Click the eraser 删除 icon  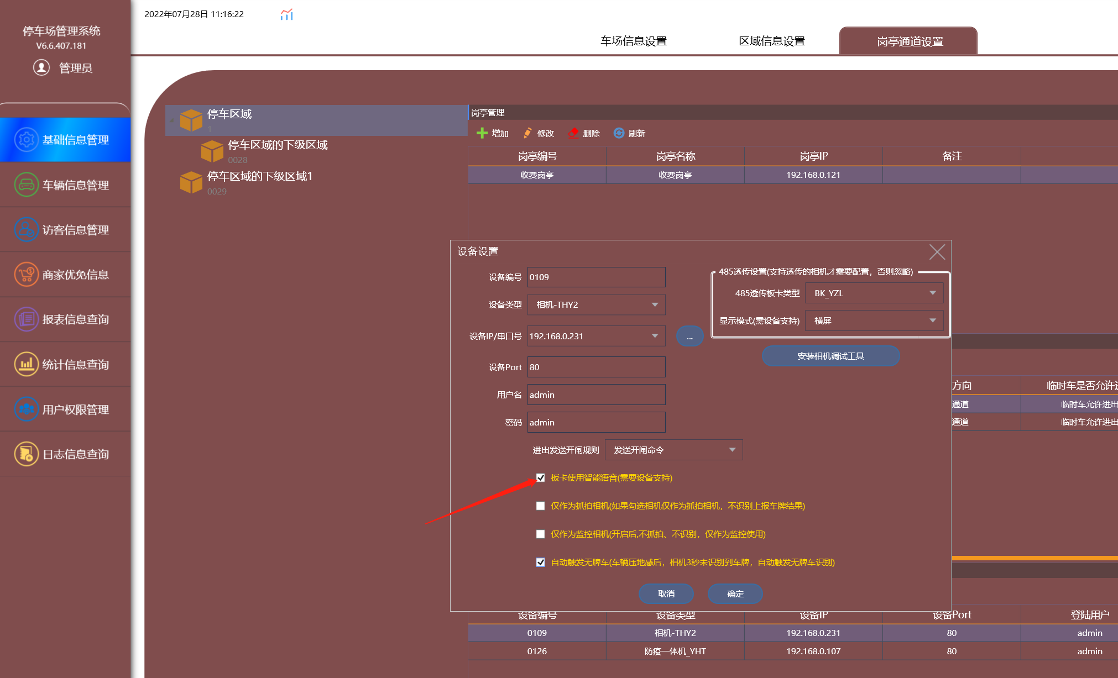click(573, 133)
